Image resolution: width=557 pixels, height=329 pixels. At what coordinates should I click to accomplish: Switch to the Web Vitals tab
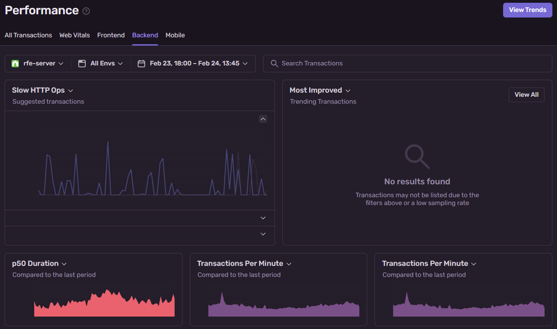pos(75,35)
